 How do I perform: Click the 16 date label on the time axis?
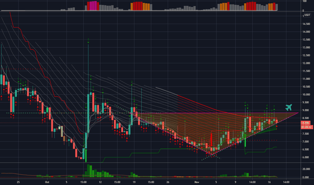pos(269,182)
